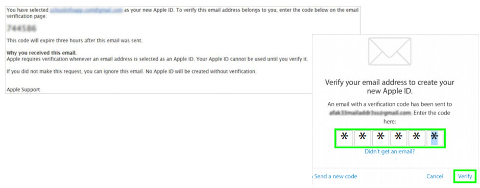Screen dimensions: 480x188
Task: Click the "An email with a verification code" text
Action: coord(390,104)
